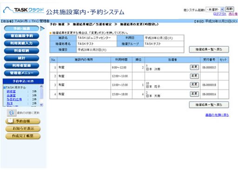Open the 料金収納 menu
Viewport: 238px width, 170px height.
(21, 51)
